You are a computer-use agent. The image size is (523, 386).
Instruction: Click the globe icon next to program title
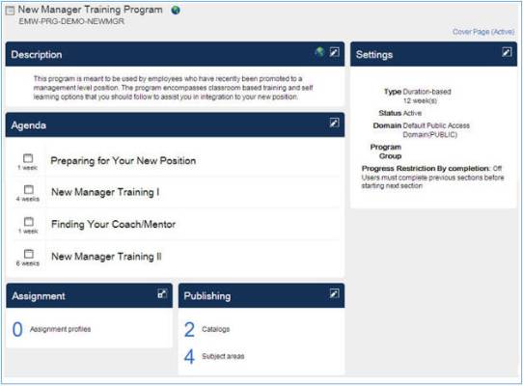176,11
